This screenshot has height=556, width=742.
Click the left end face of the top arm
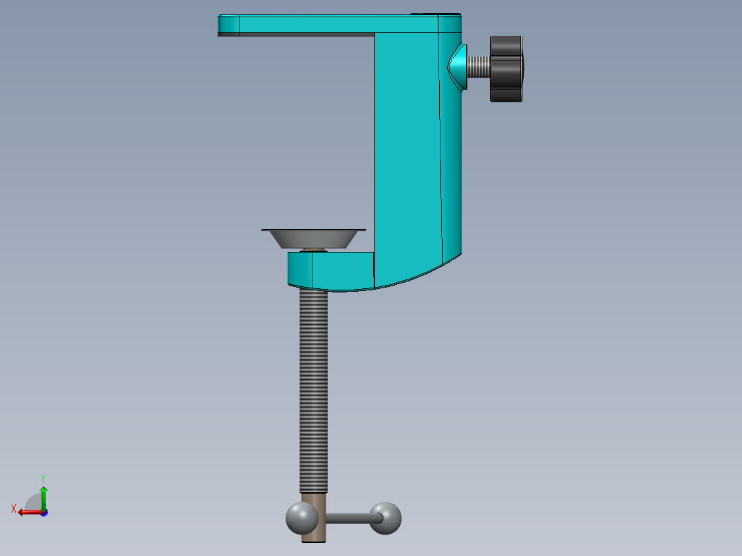coord(229,25)
